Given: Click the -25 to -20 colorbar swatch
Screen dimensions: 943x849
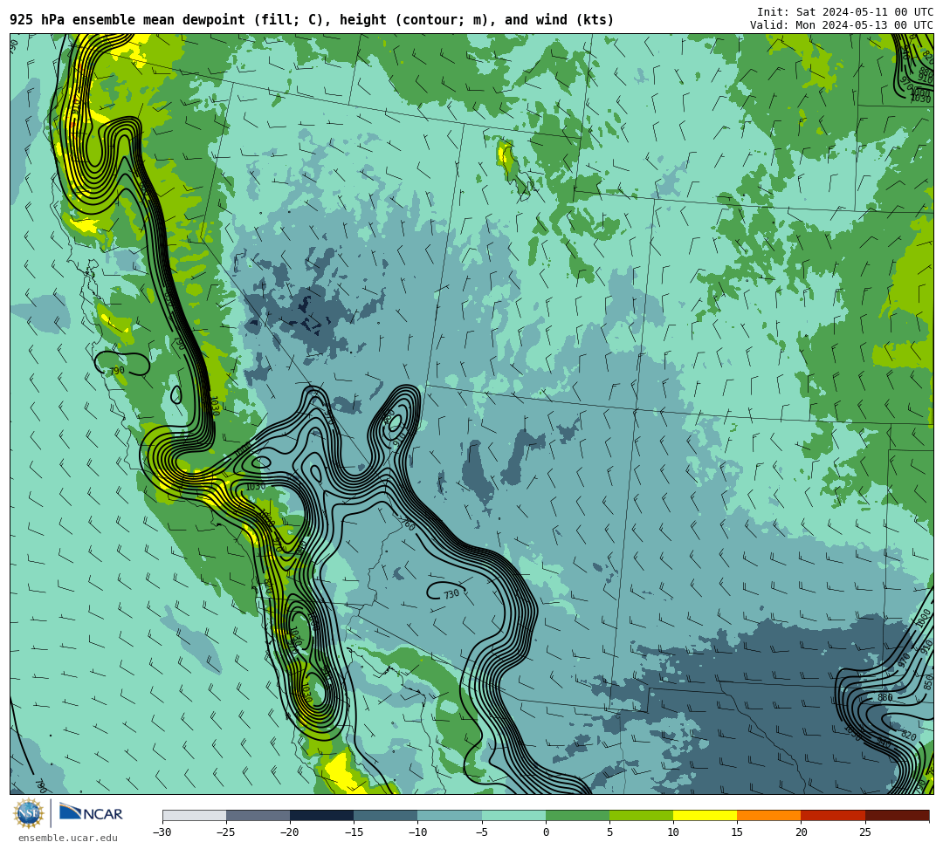Looking at the screenshot, I should tap(258, 815).
